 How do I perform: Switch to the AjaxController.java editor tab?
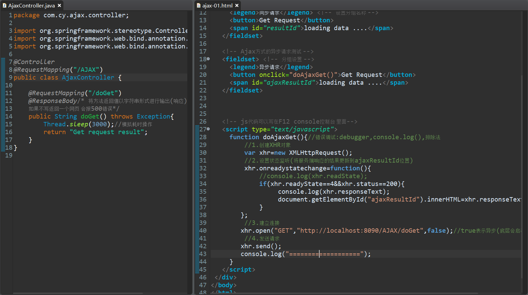point(32,5)
